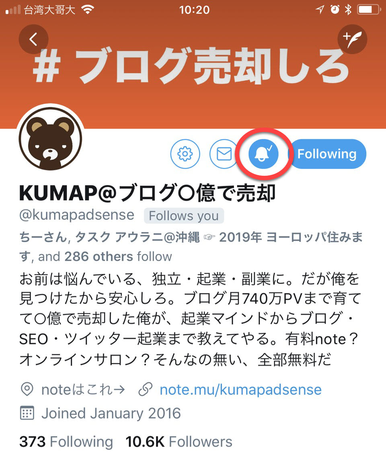Tap the alarm clock status icon
Viewport: 386px width, 463px height.
point(335,10)
